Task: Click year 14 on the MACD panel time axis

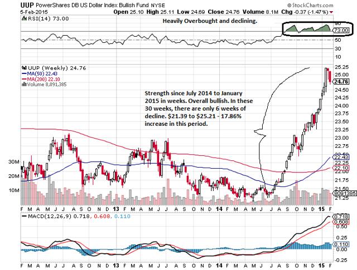Action: [x=219, y=265]
